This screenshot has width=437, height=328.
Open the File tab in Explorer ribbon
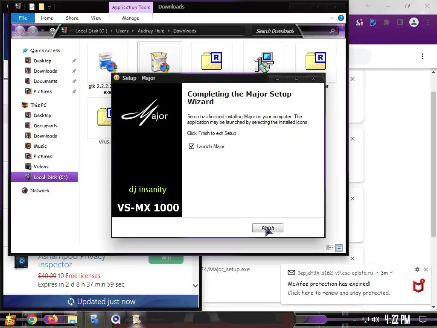(23, 18)
